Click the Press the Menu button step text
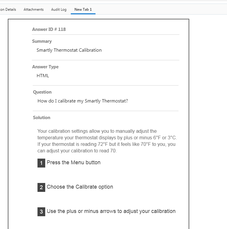The height and width of the screenshot is (229, 227). tap(73, 162)
